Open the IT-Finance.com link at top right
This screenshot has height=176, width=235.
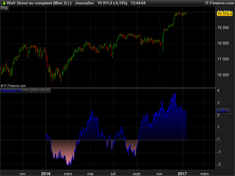219,3
